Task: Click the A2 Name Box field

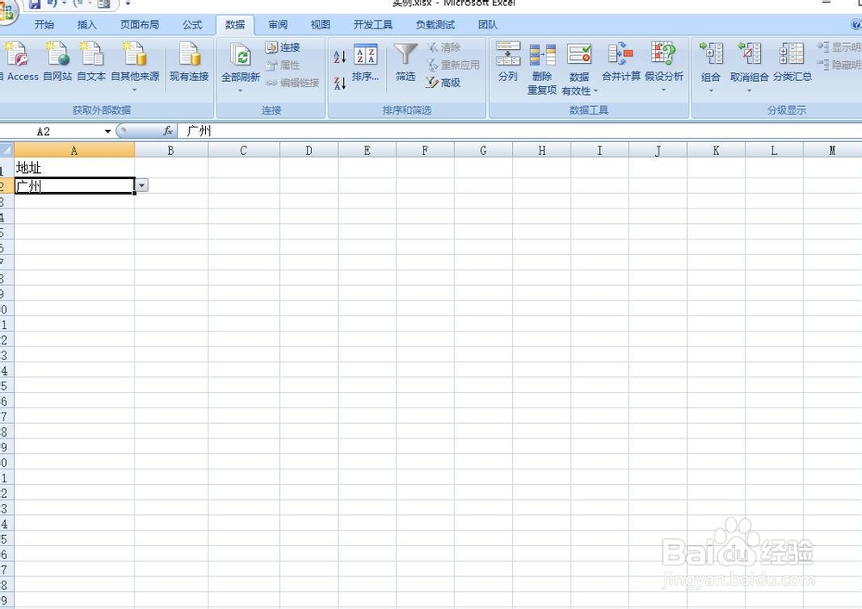Action: [x=53, y=131]
